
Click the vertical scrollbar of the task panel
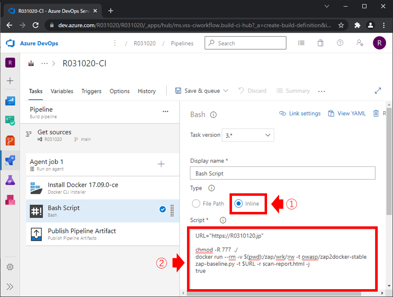(x=389, y=162)
